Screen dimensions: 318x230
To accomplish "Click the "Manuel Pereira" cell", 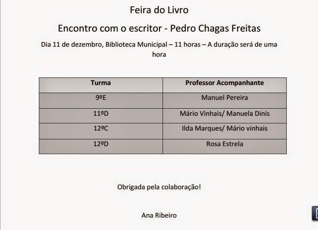I will [225, 101].
